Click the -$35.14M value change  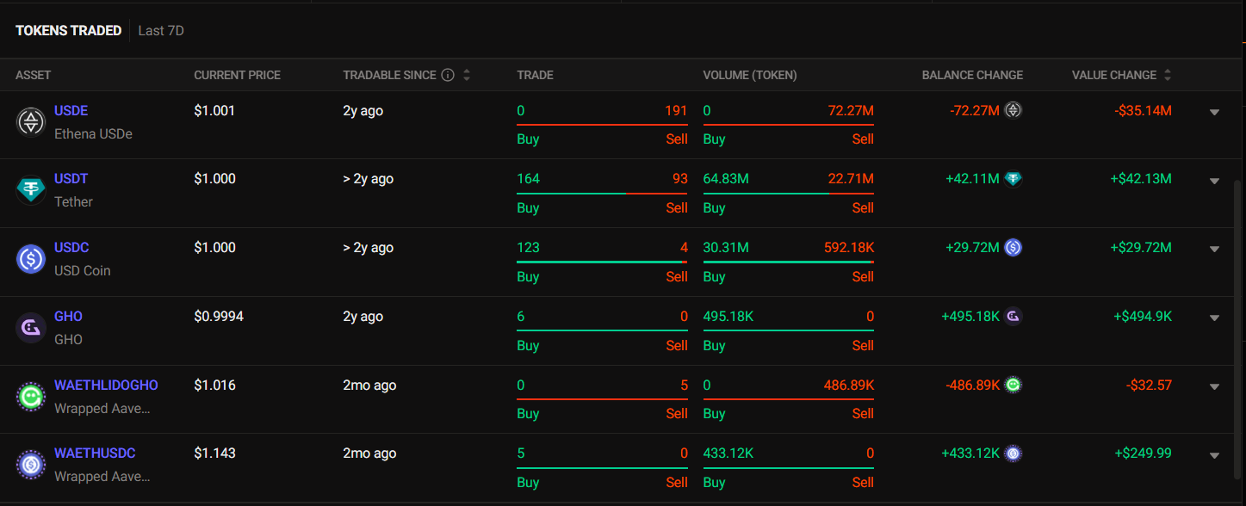pyautogui.click(x=1143, y=110)
